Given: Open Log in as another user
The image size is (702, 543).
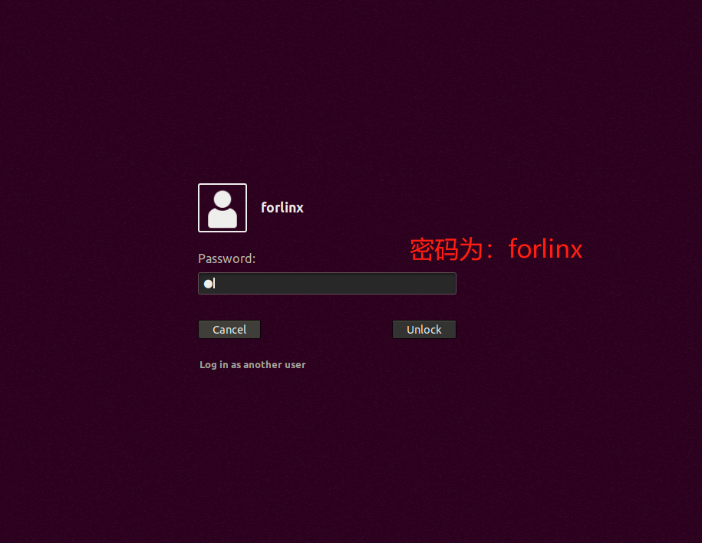Looking at the screenshot, I should pyautogui.click(x=252, y=365).
